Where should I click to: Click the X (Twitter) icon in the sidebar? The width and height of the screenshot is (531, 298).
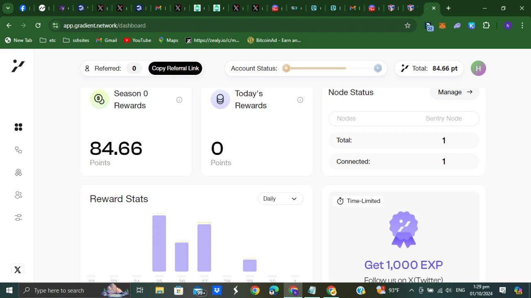17,270
